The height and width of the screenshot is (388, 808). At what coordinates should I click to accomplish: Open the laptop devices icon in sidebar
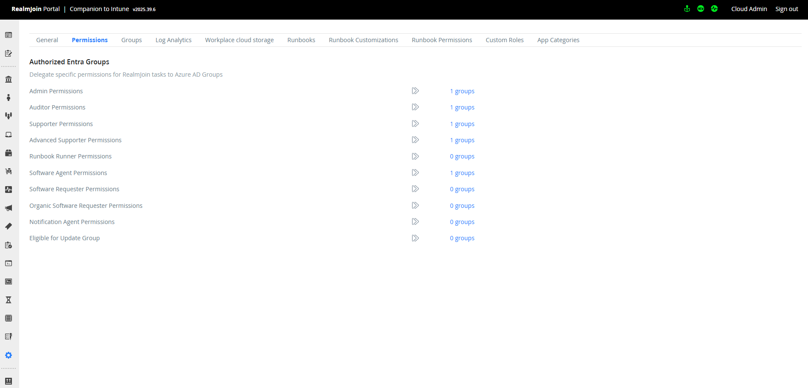tap(9, 135)
